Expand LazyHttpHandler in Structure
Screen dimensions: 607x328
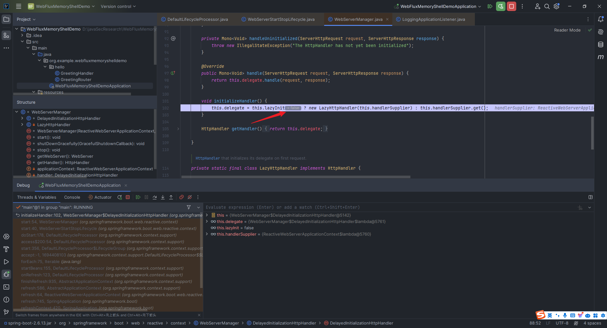(22, 125)
